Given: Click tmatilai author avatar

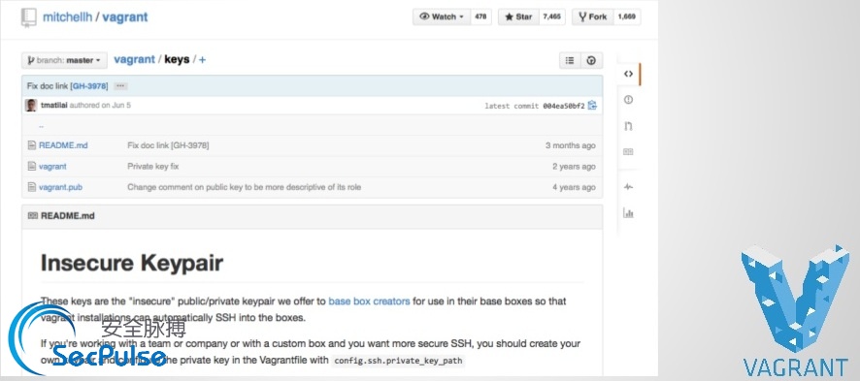Looking at the screenshot, I should [x=31, y=105].
